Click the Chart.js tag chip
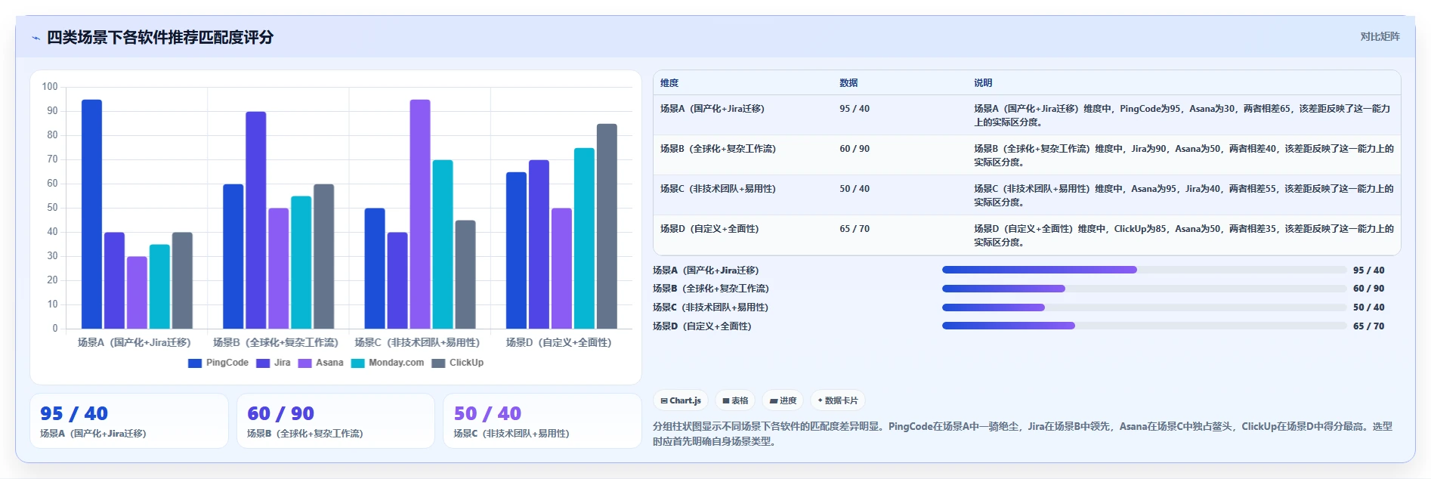Image resolution: width=1431 pixels, height=479 pixels. pyautogui.click(x=681, y=400)
